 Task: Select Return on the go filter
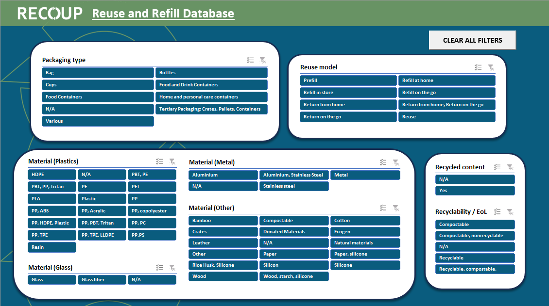click(348, 117)
